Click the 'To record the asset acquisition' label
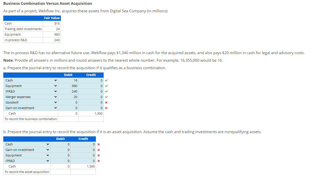Image resolution: width=321 pixels, height=178 pixels. pyautogui.click(x=27, y=172)
